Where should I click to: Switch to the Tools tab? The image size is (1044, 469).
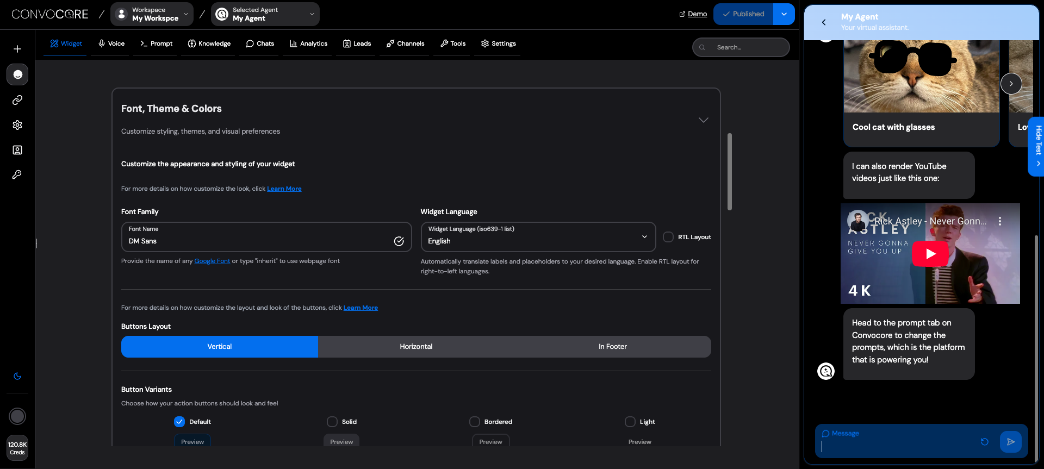453,43
